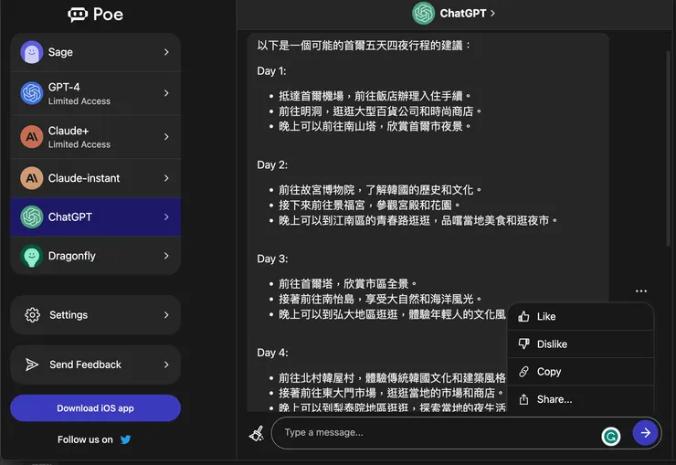Click the Copy link icon
The image size is (676, 465).
click(x=523, y=372)
